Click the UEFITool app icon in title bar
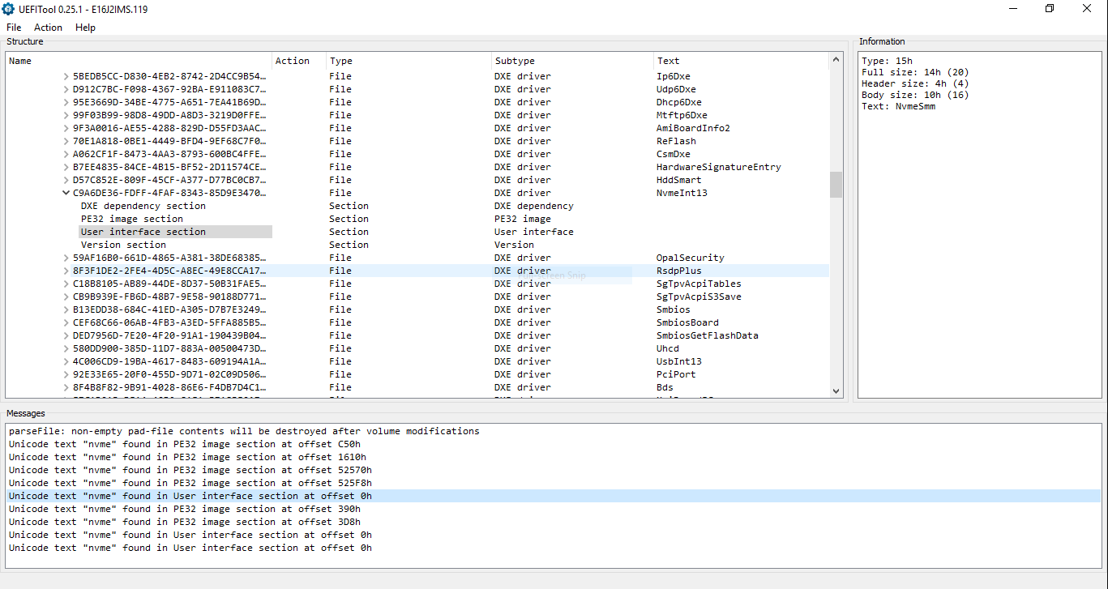The image size is (1108, 589). (8, 9)
